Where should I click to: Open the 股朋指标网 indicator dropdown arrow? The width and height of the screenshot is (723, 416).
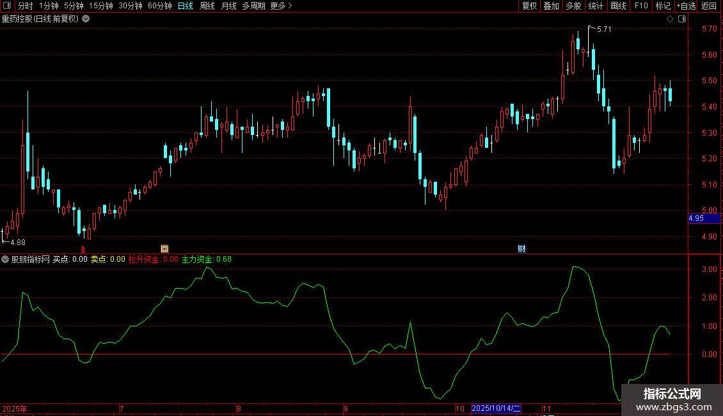coord(5,259)
